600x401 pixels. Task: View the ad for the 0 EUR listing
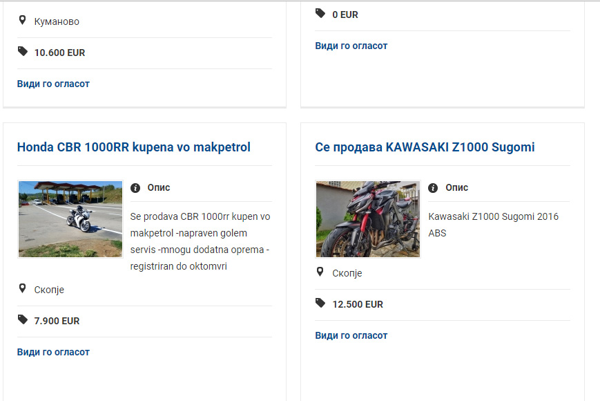tap(351, 46)
